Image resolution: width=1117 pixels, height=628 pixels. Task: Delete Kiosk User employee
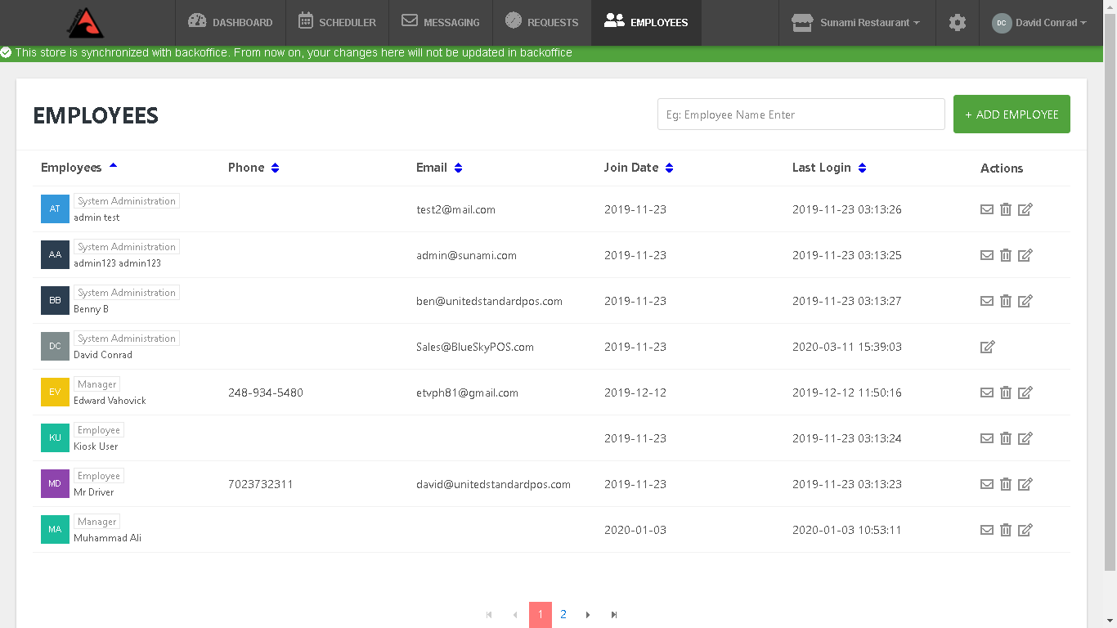tap(1006, 438)
